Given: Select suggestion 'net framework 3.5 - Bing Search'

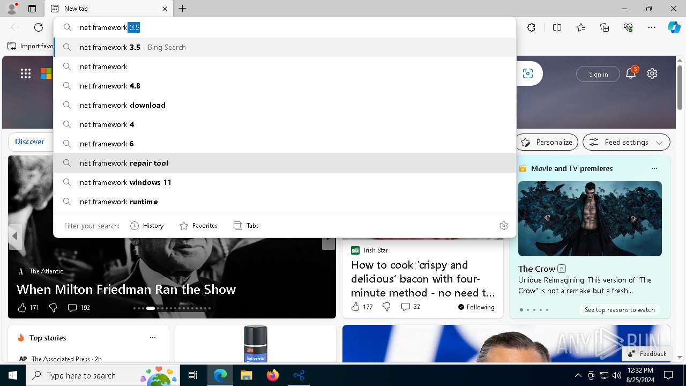Looking at the screenshot, I should (285, 47).
